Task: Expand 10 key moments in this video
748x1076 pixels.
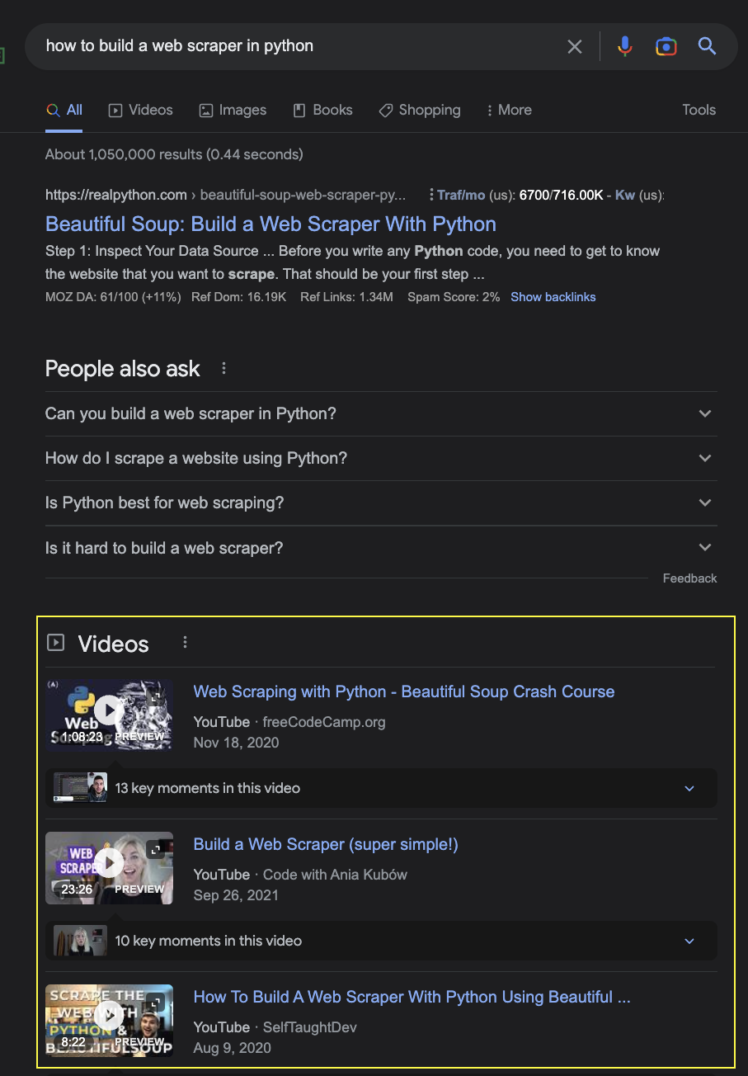Action: click(381, 941)
